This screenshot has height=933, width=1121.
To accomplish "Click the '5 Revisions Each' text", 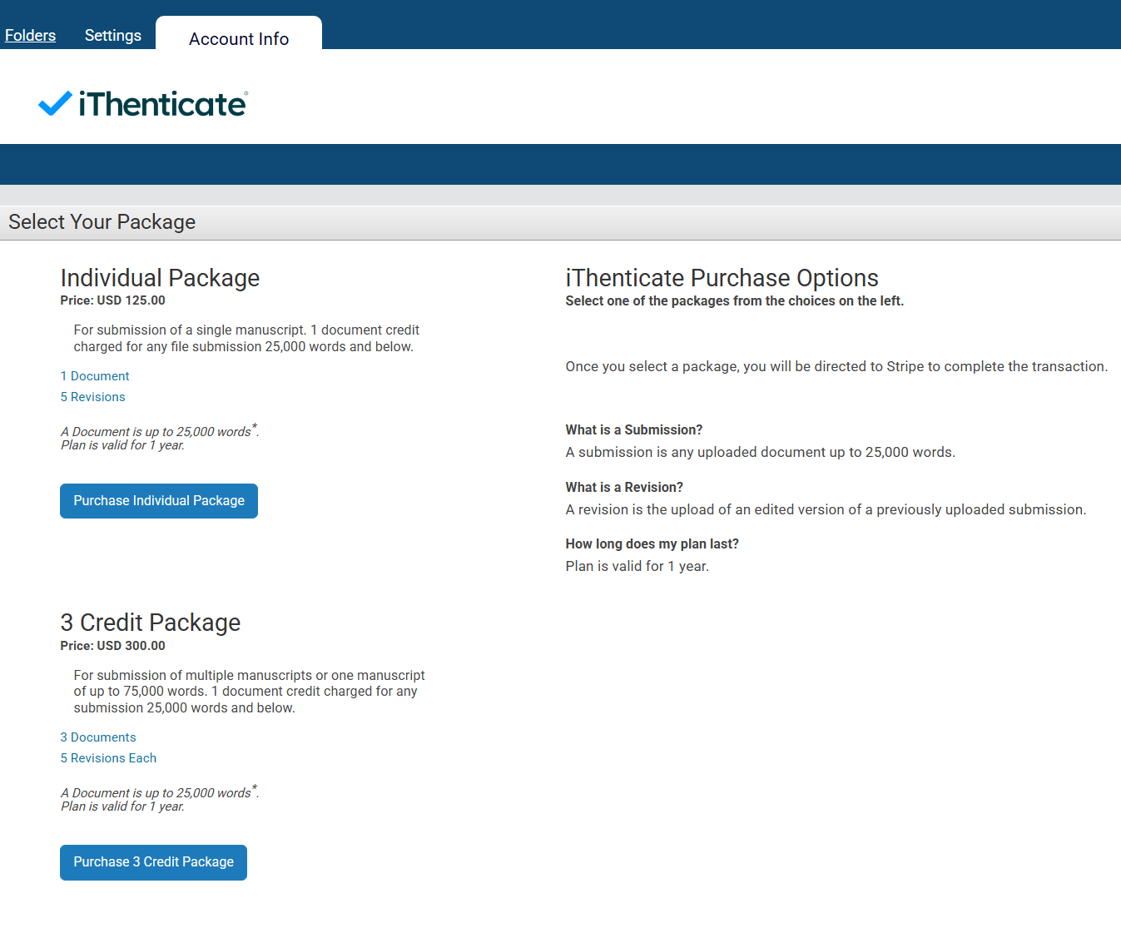I will tap(108, 758).
